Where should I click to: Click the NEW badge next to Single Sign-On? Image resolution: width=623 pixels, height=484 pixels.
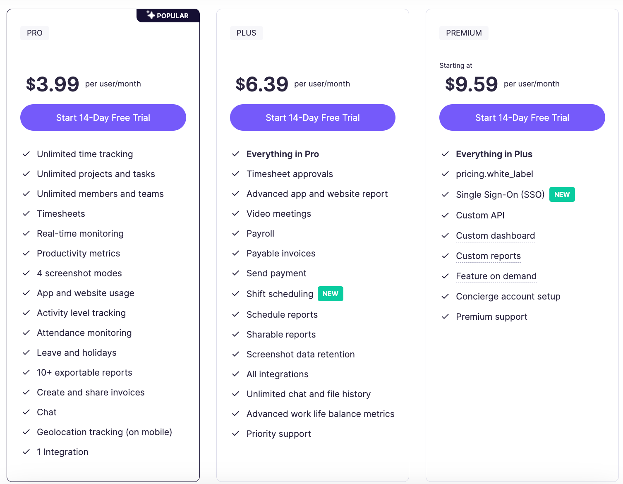[562, 194]
